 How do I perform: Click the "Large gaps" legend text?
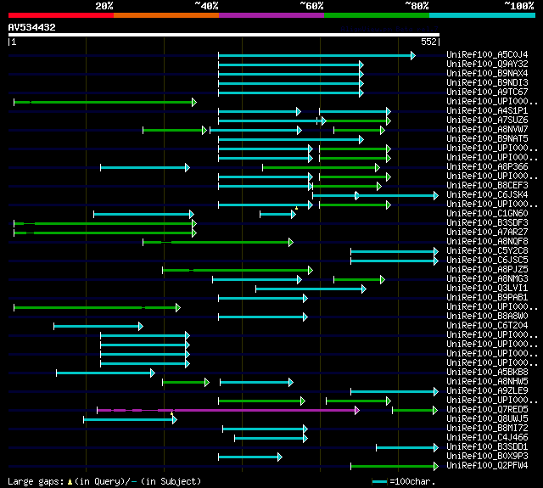coord(36,481)
